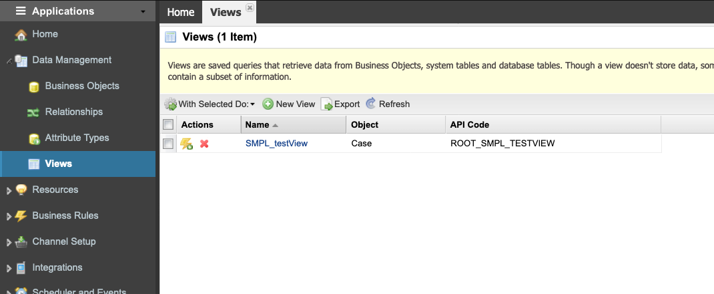The image size is (714, 294).
Task: Expand the Applications dropdown arrow
Action: (143, 12)
